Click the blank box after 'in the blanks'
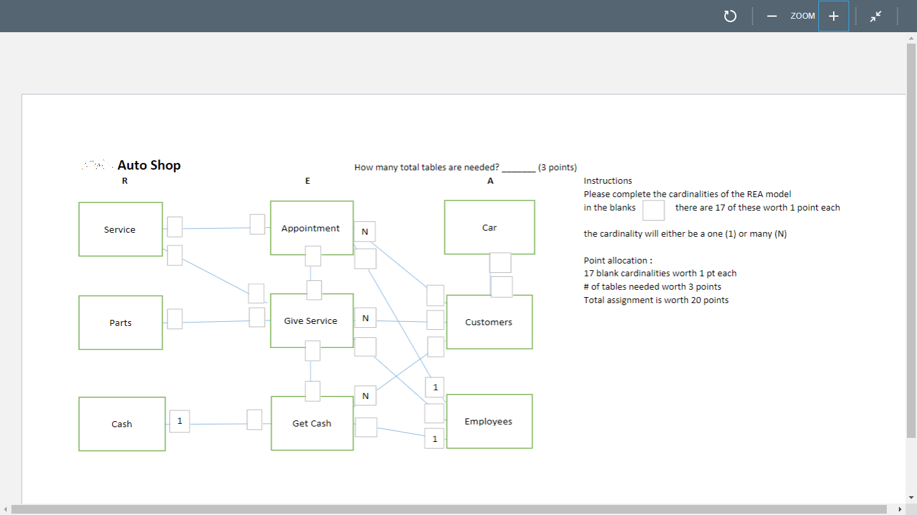The image size is (917, 515). click(x=652, y=210)
